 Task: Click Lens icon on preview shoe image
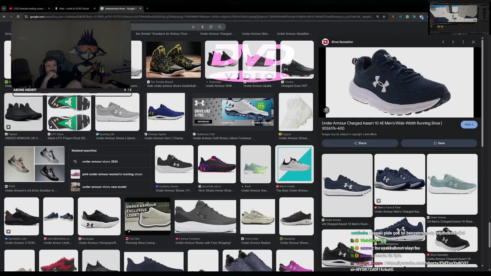tap(326, 110)
